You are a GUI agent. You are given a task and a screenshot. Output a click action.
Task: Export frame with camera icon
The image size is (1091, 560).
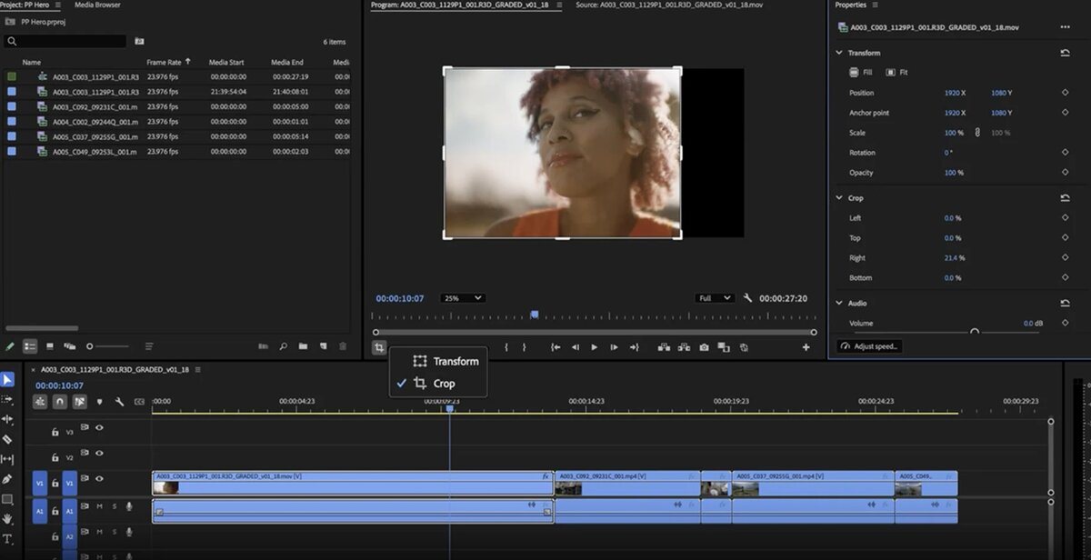[704, 347]
